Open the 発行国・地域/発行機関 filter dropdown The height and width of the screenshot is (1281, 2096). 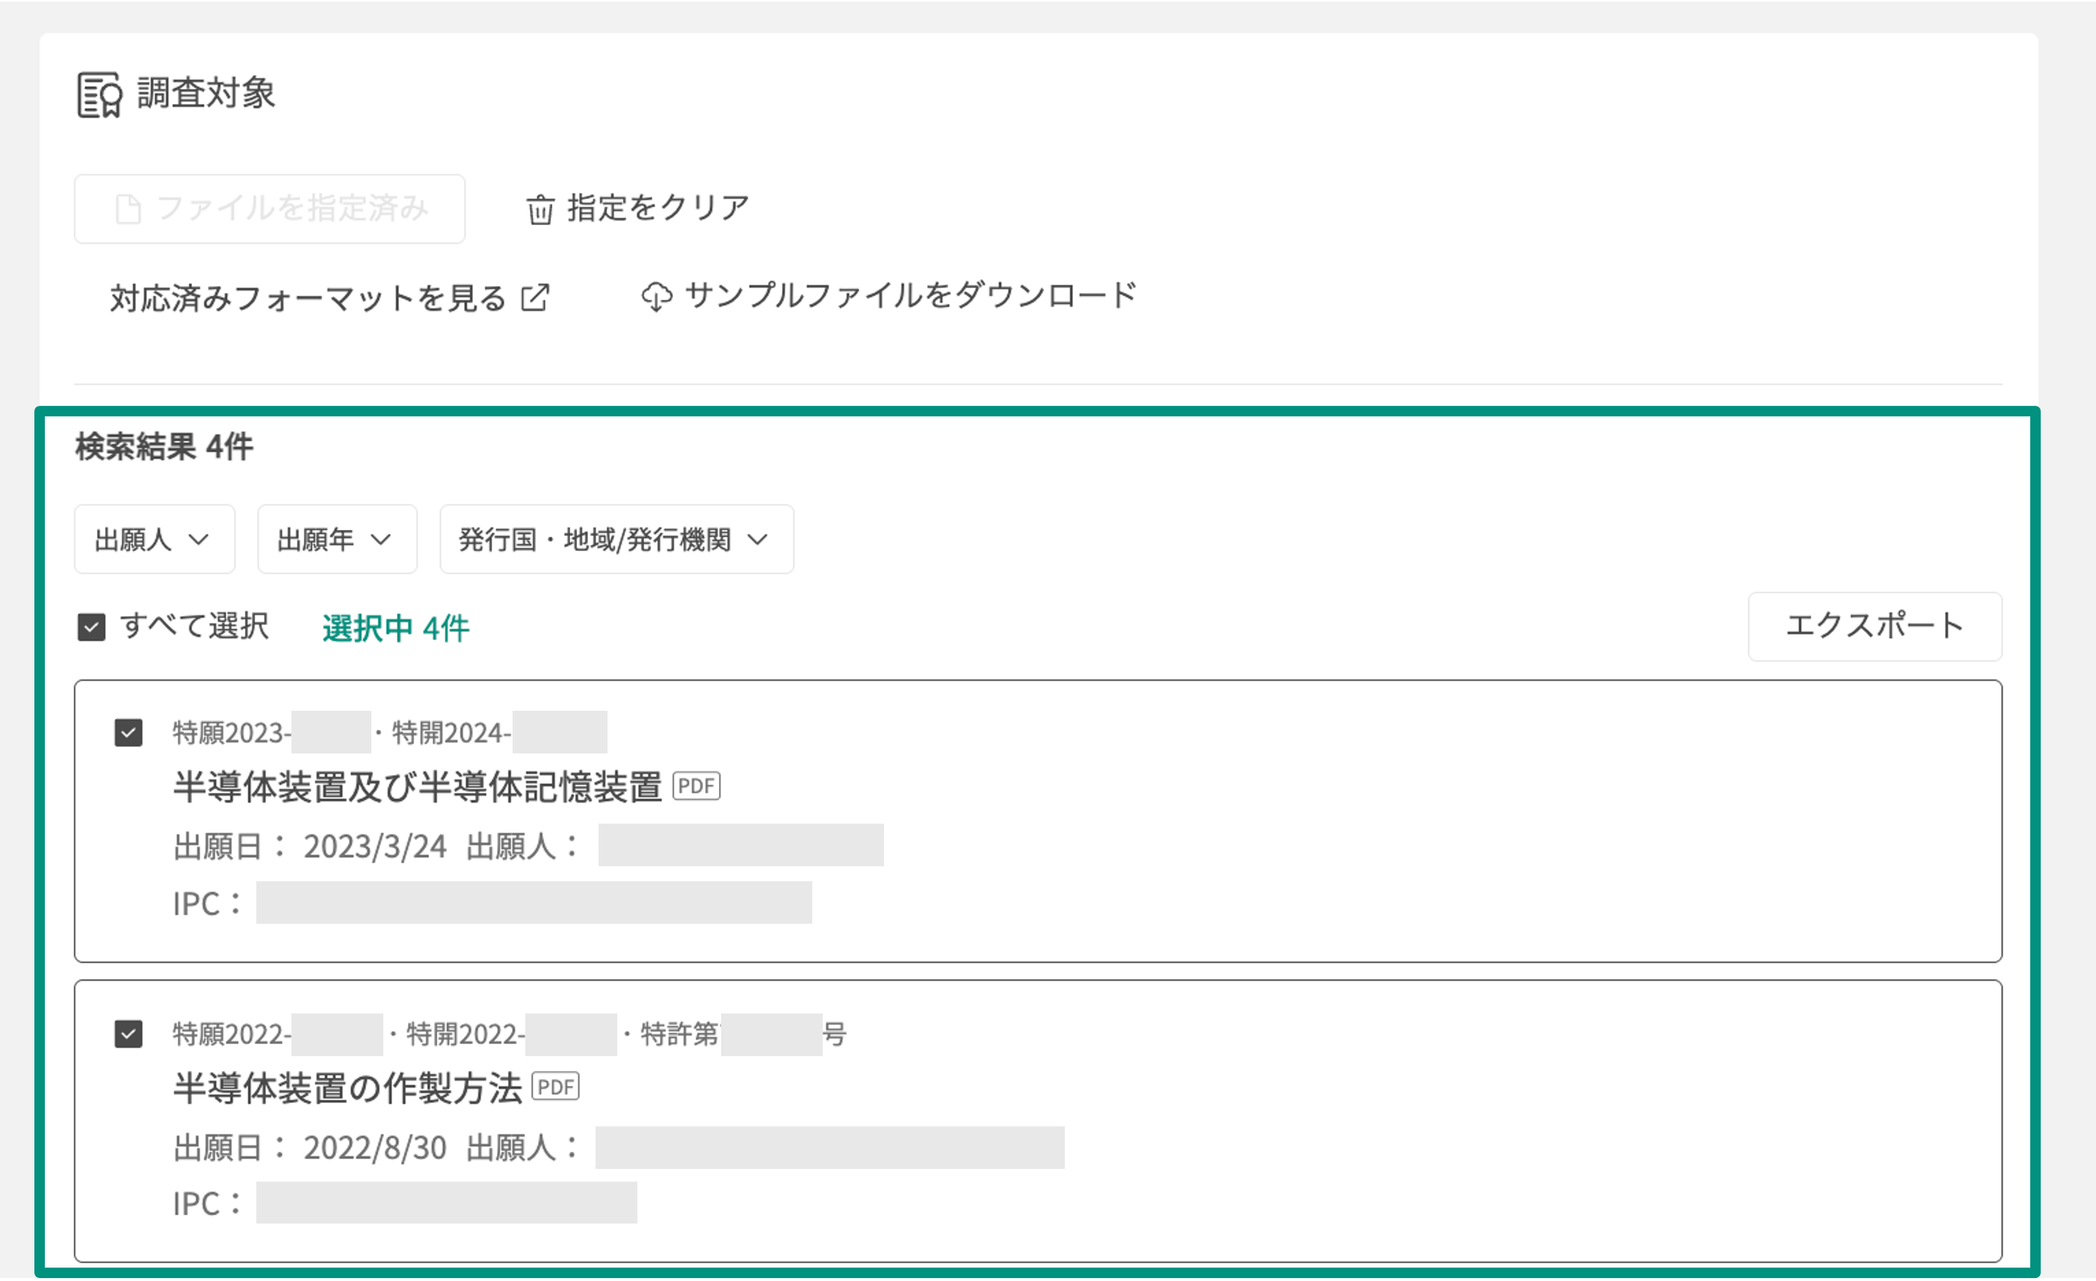coord(616,540)
